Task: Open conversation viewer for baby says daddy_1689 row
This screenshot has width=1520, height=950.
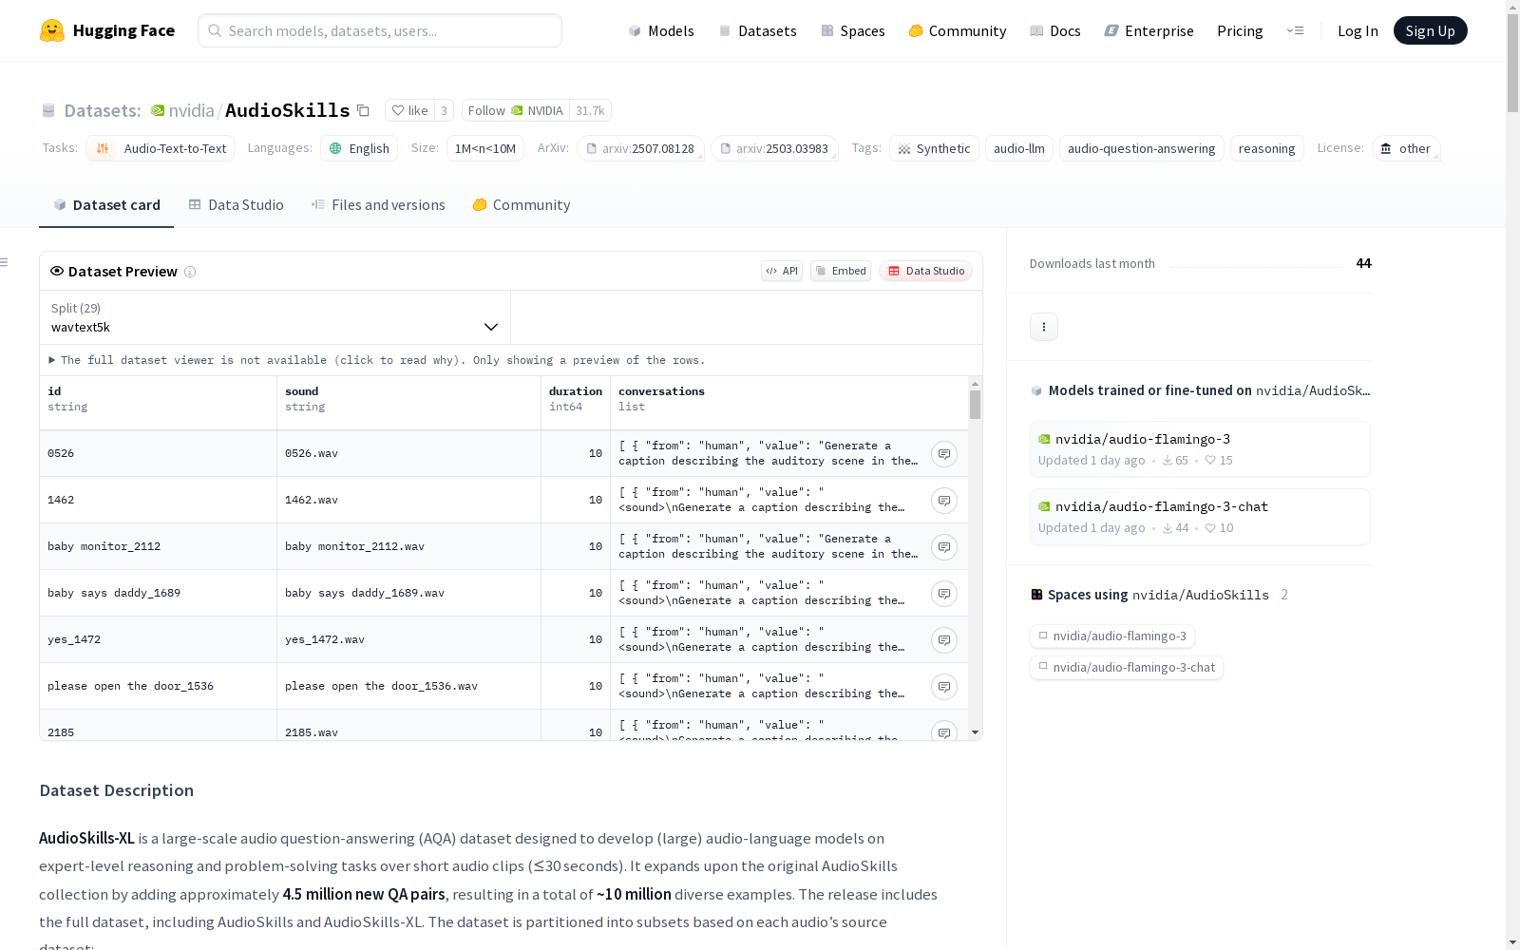Action: pyautogui.click(x=943, y=594)
